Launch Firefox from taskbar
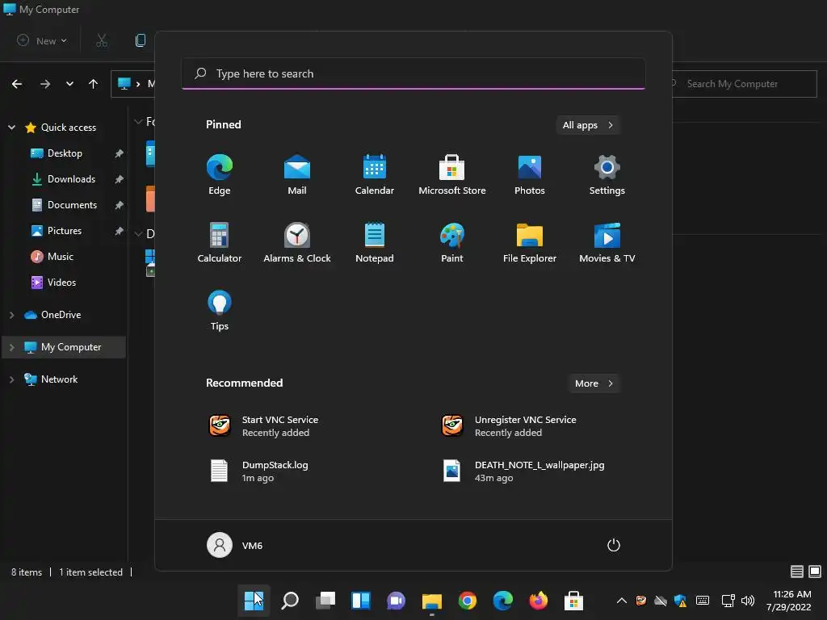This screenshot has width=827, height=620. click(x=538, y=601)
